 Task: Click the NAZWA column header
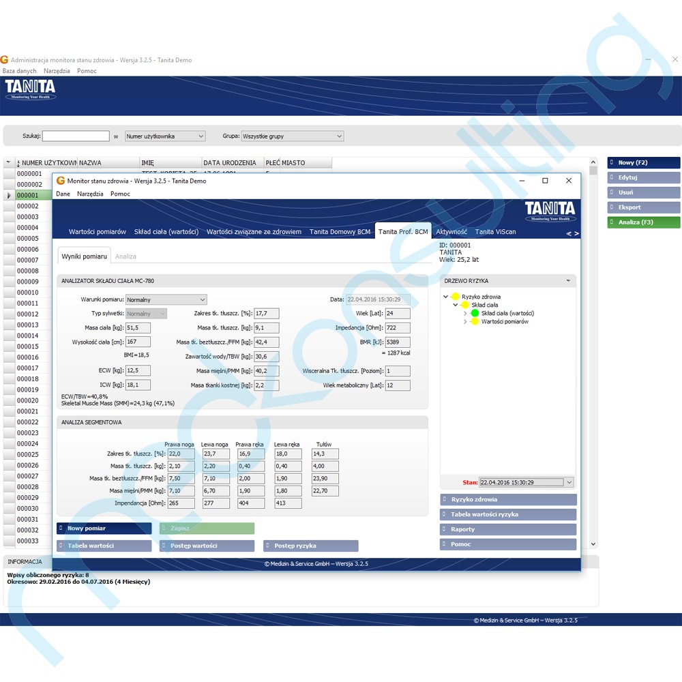tap(108, 163)
